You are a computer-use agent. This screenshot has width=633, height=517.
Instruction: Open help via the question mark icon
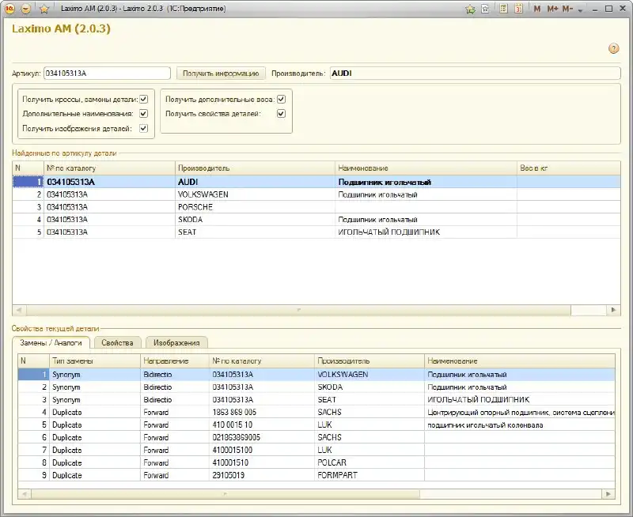[614, 49]
